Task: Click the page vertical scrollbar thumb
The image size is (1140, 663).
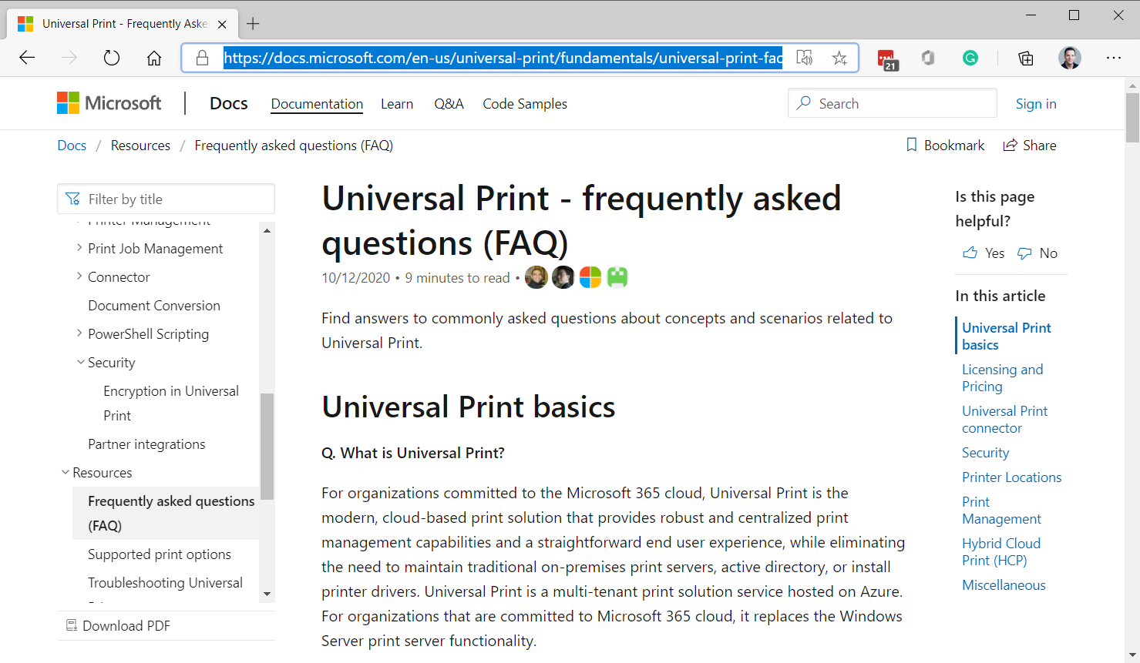Action: tap(1132, 118)
